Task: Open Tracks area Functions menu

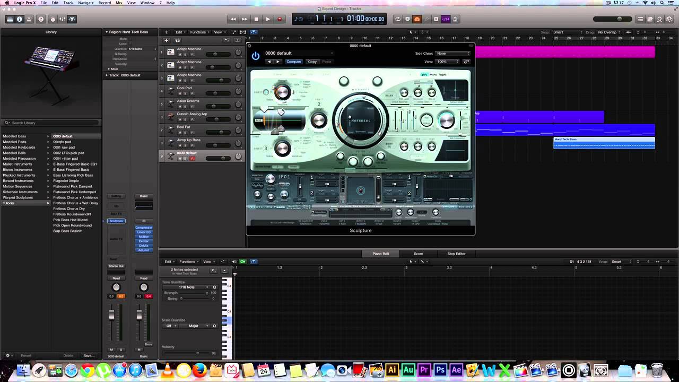Action: pyautogui.click(x=199, y=32)
